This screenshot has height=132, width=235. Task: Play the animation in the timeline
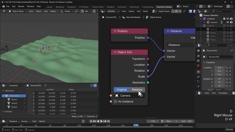101,121
